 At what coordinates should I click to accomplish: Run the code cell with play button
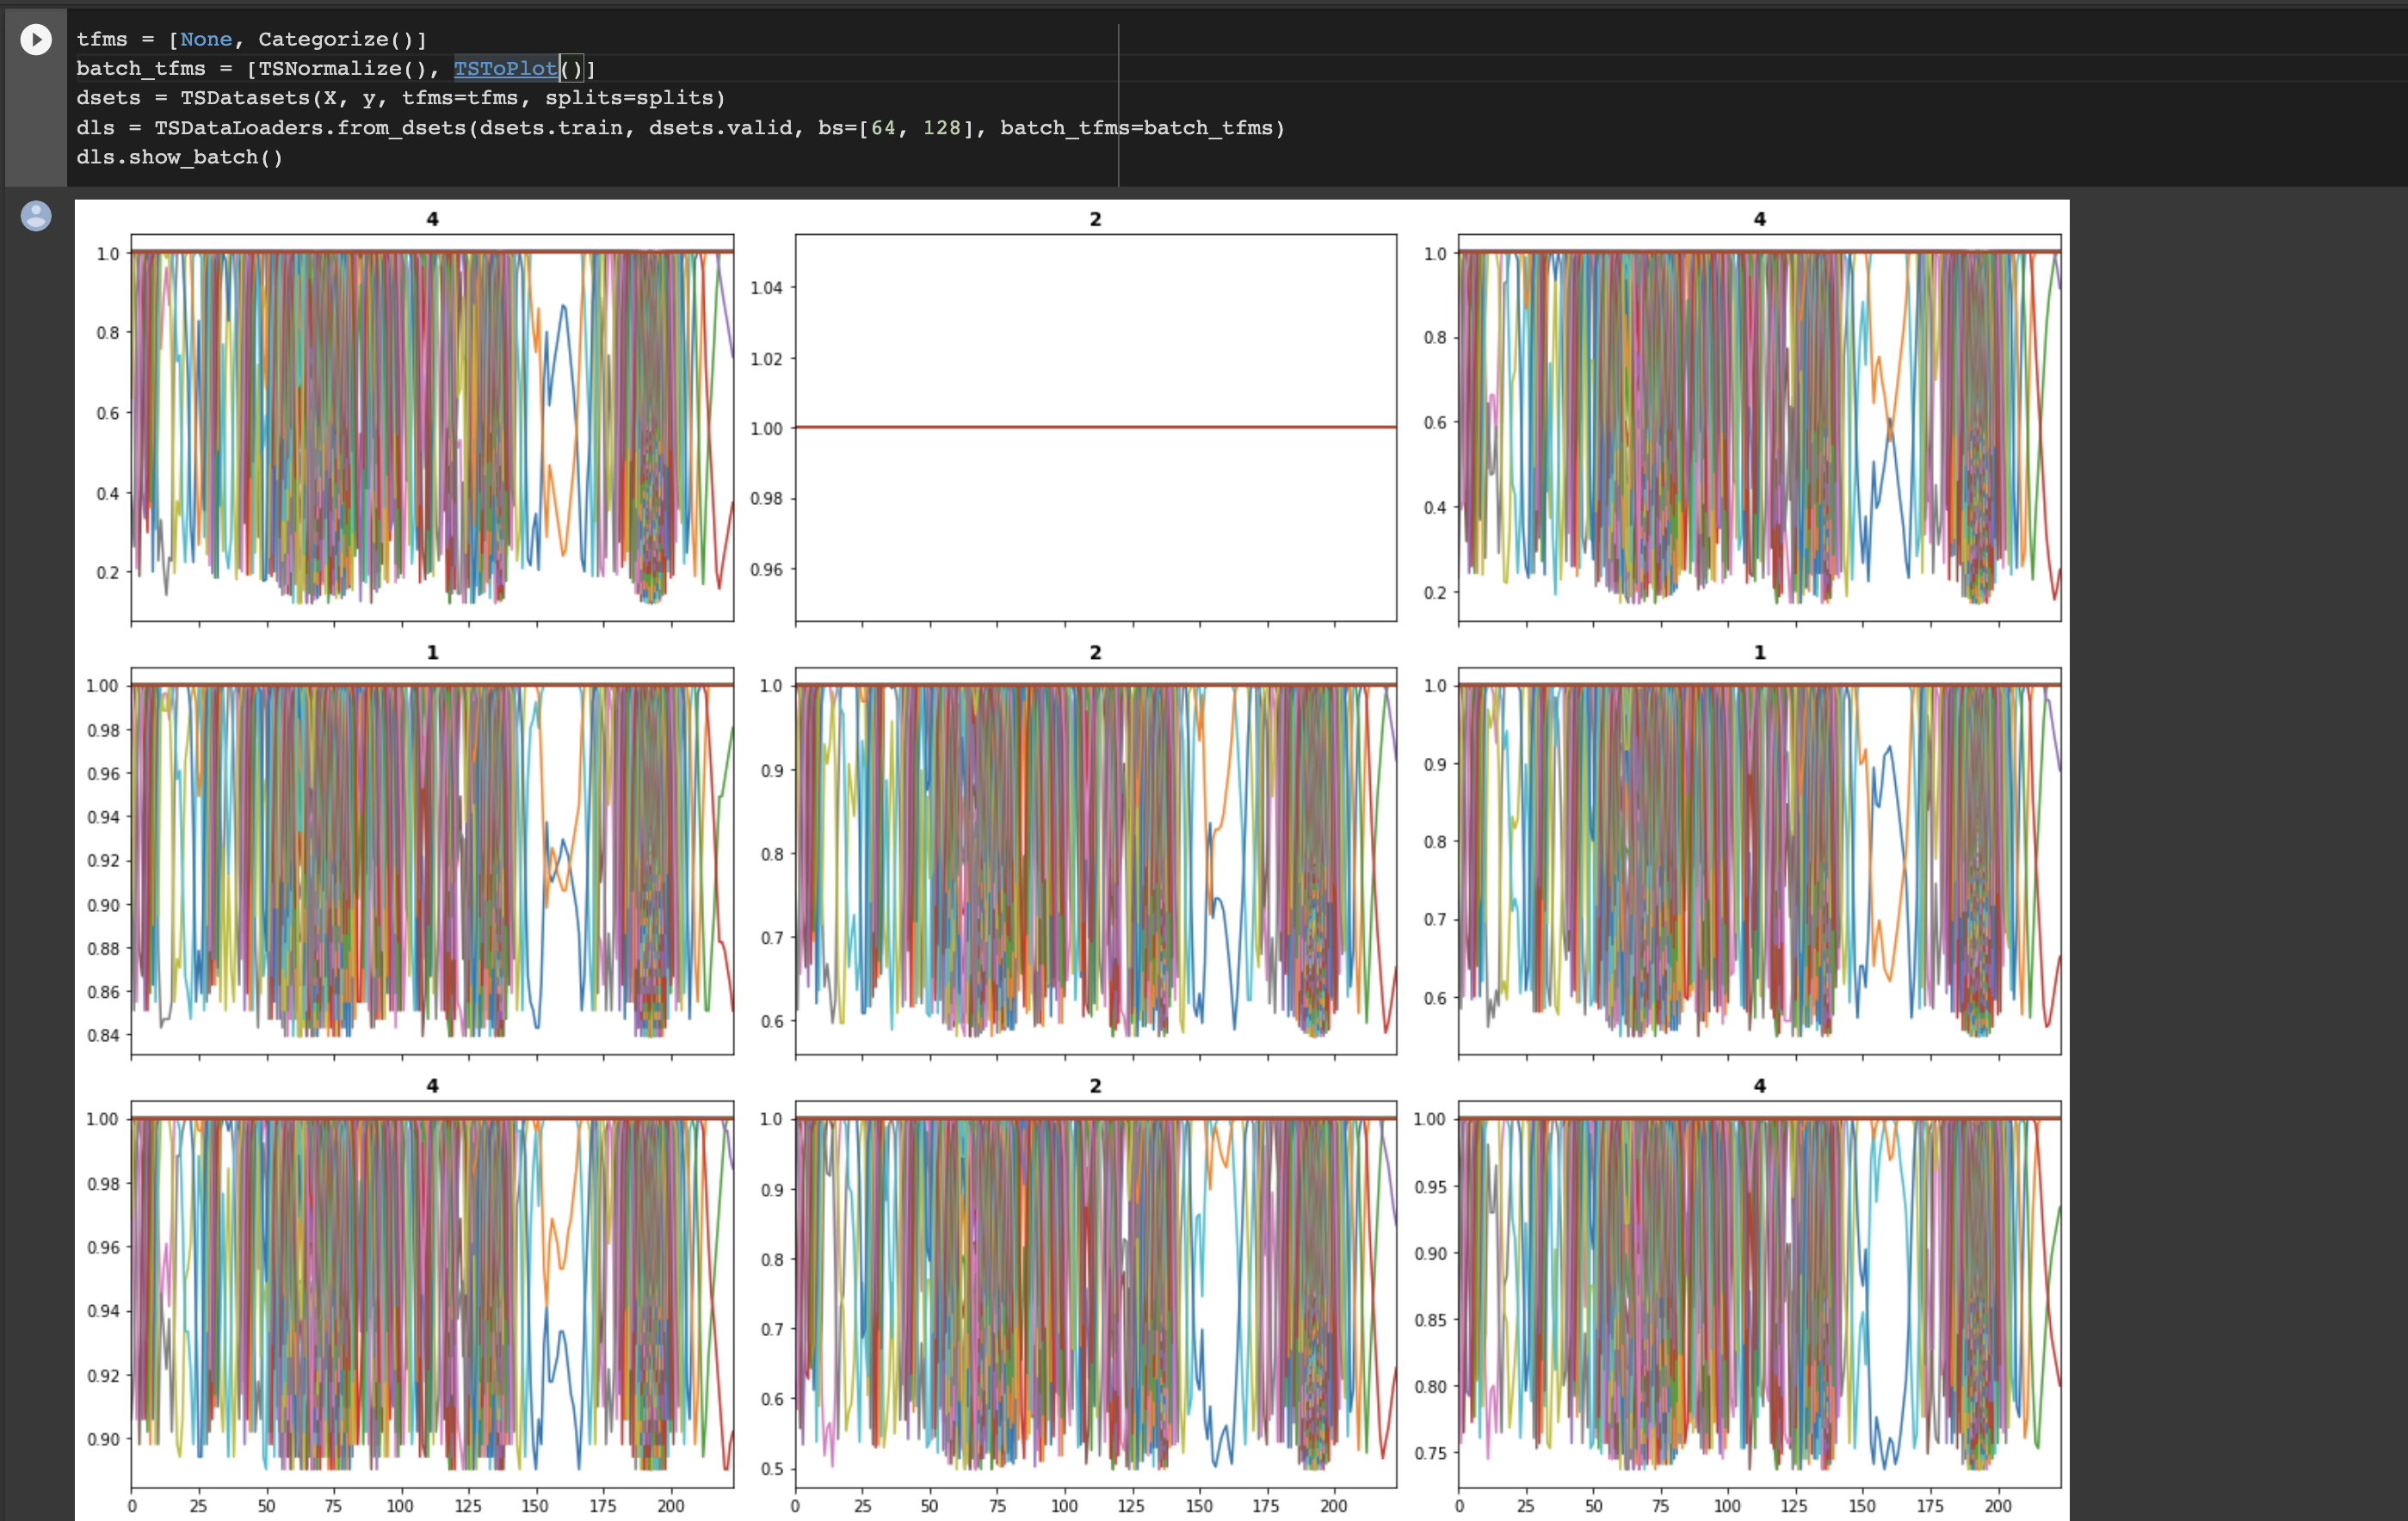(36, 40)
